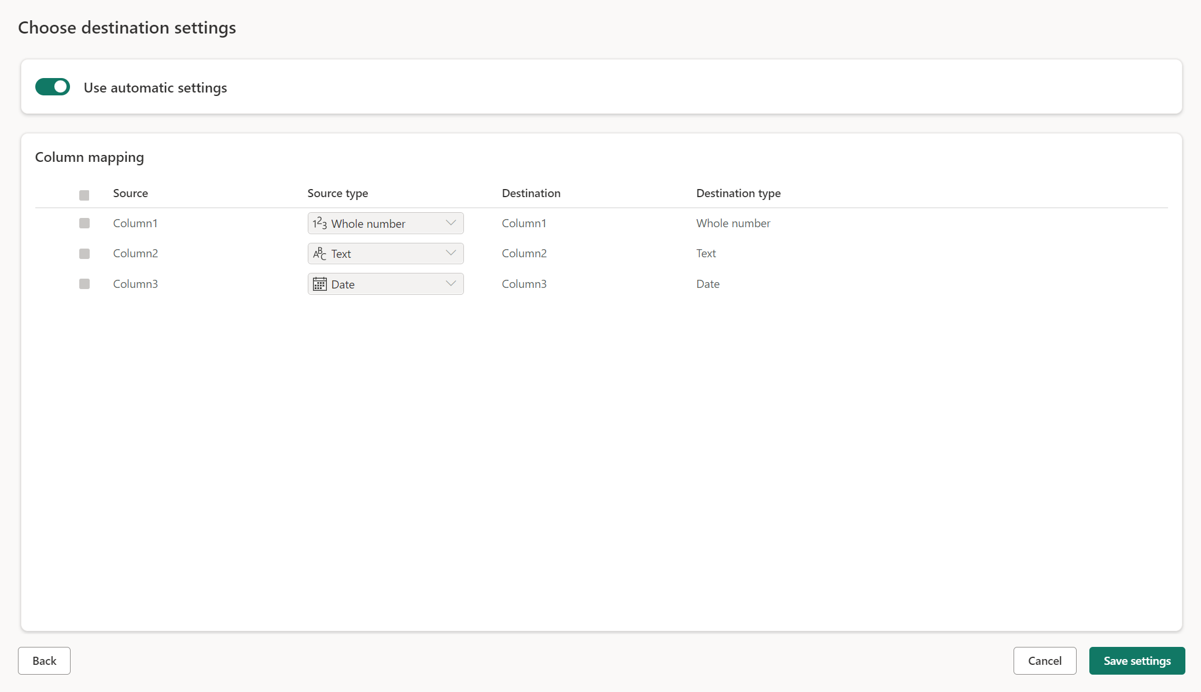This screenshot has width=1201, height=692.
Task: Click the Destination type header label
Action: 738,192
